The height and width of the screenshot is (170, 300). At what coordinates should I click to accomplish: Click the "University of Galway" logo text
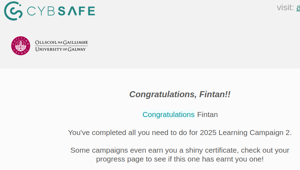tap(61, 49)
